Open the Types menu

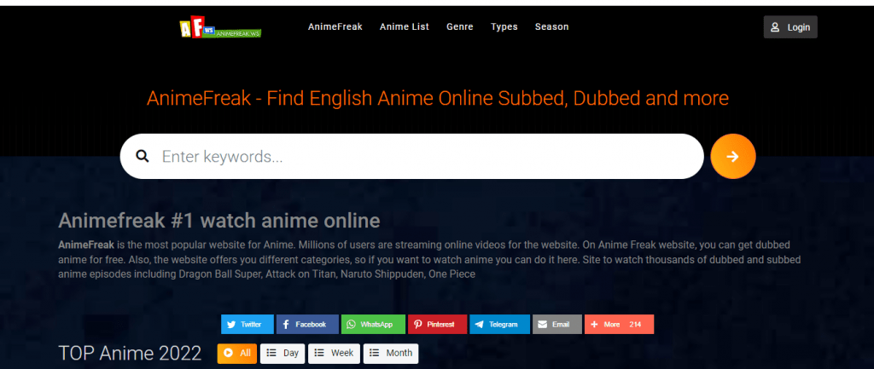point(504,26)
